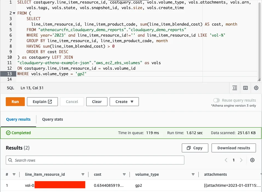Click the Cancel button

click(x=72, y=102)
